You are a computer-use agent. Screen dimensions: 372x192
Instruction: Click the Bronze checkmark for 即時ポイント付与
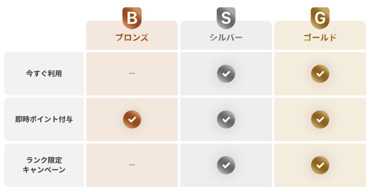click(x=132, y=119)
